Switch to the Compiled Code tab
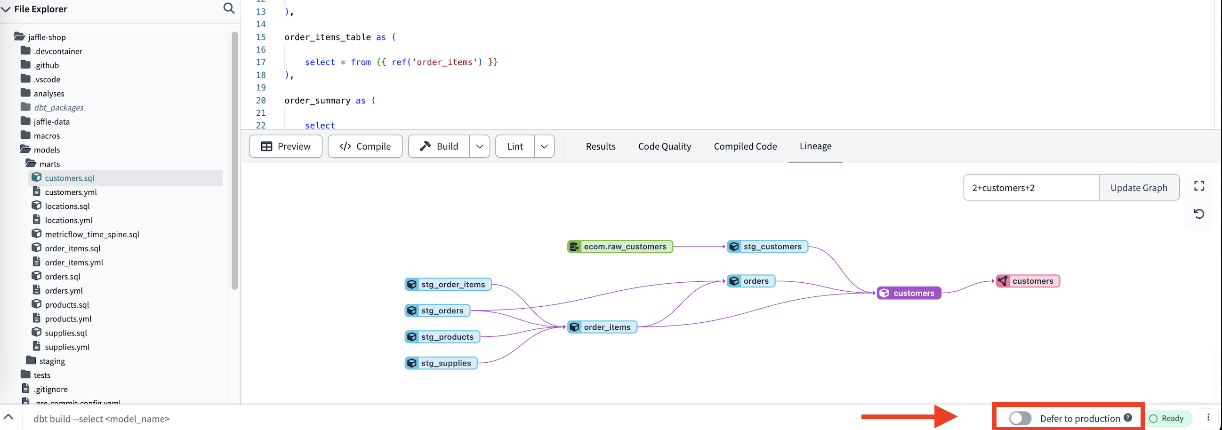This screenshot has width=1222, height=430. click(x=745, y=146)
